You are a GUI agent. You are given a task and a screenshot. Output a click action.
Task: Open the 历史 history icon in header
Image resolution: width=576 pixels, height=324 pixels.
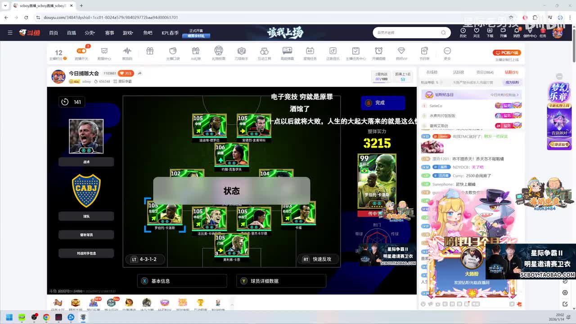point(463,32)
